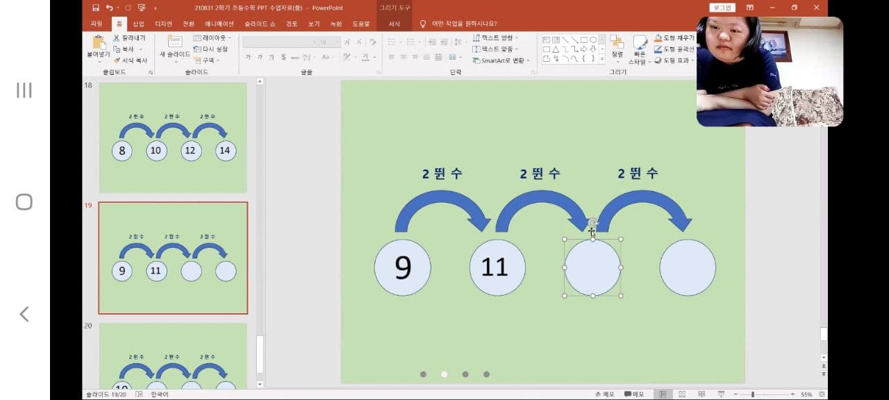The width and height of the screenshot is (889, 400).
Task: Open ribbon display options icon in title bar
Action: point(750,8)
